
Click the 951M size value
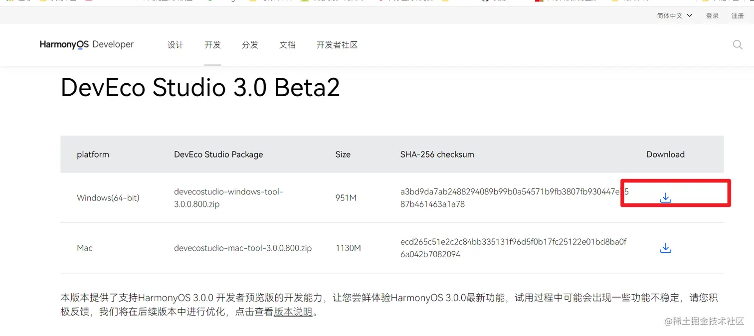tap(346, 198)
